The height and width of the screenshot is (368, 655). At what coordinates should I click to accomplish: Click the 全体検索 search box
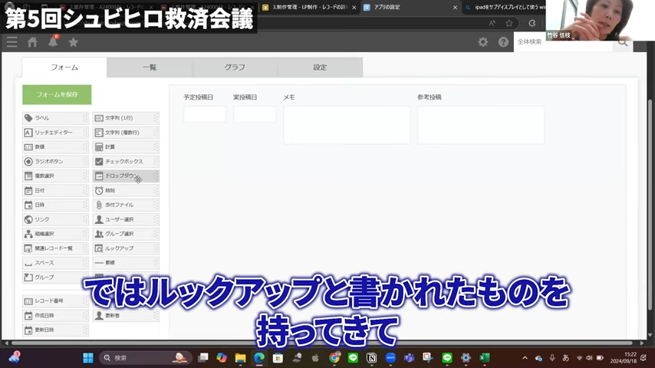click(563, 41)
